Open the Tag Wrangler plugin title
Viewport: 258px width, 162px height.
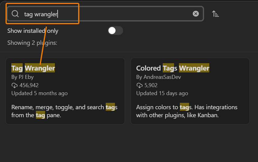(x=33, y=68)
